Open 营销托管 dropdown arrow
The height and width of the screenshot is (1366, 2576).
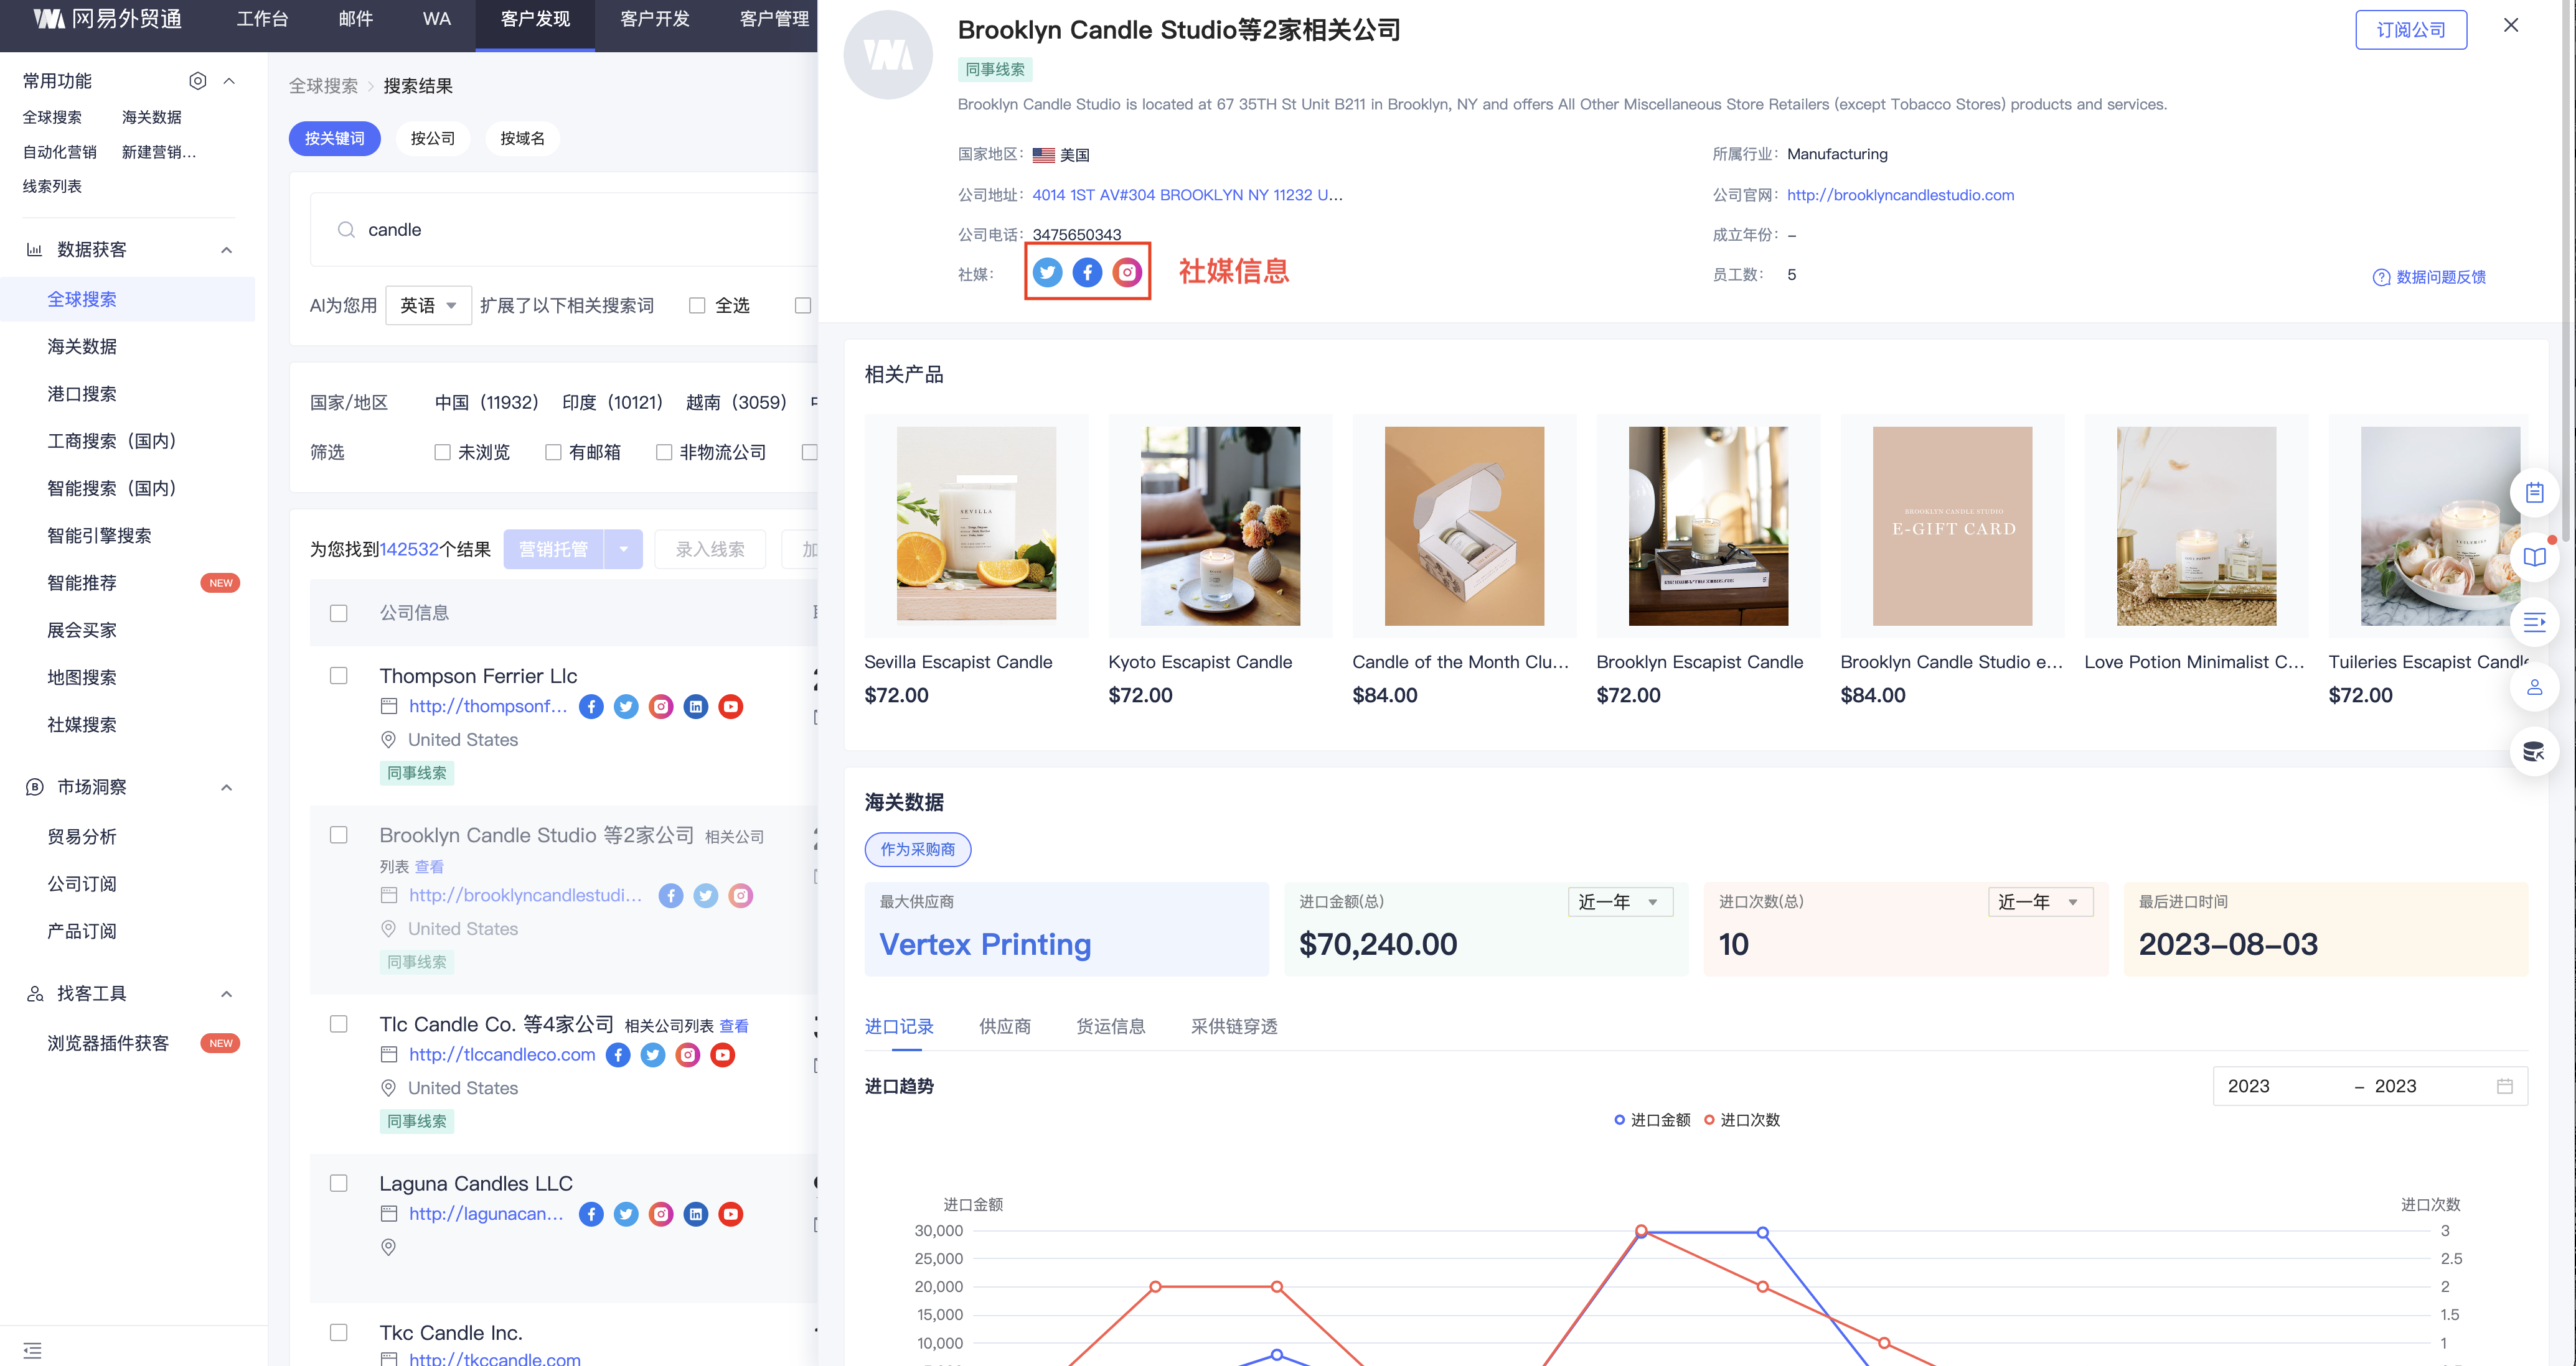623,550
